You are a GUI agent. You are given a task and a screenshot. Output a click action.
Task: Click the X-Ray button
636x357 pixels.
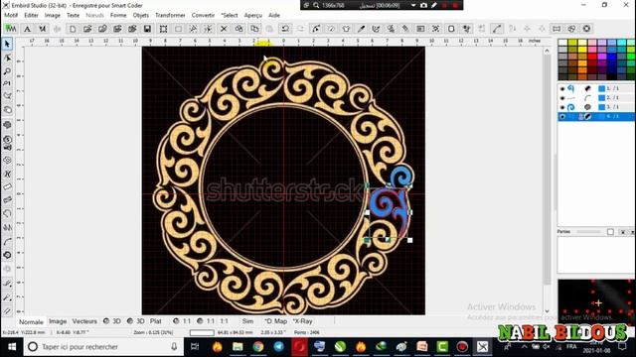click(x=302, y=321)
